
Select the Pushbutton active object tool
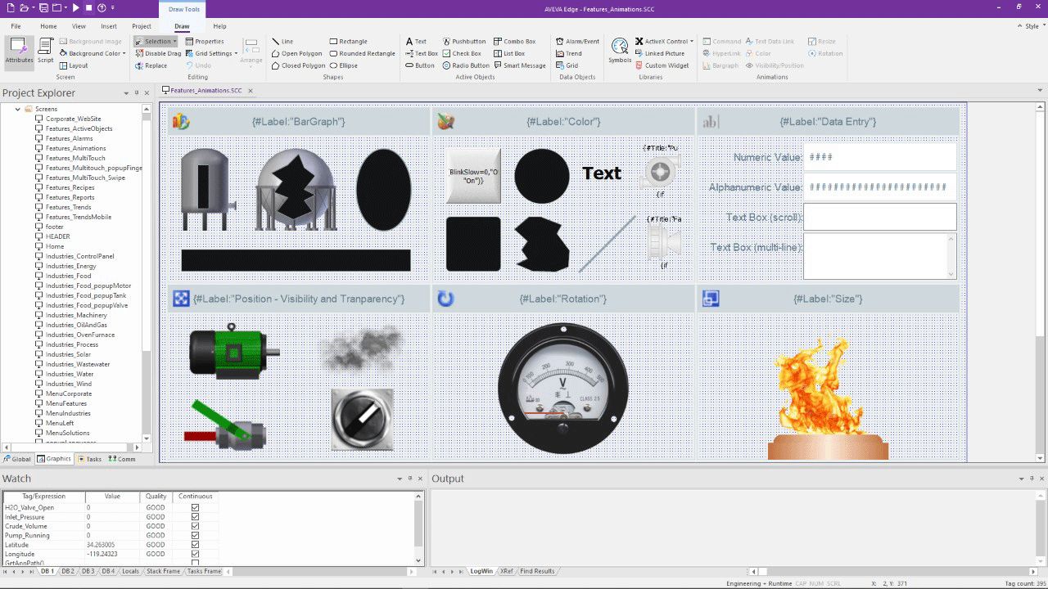coord(464,41)
